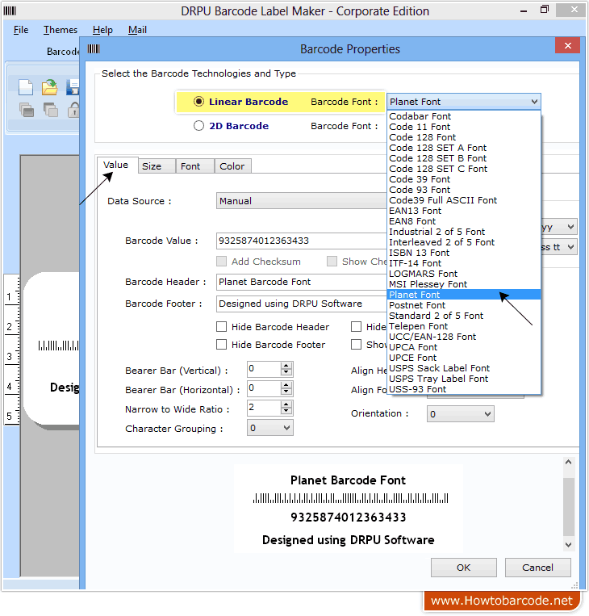Toggle the Add Checksum checkbox
Image resolution: width=589 pixels, height=616 pixels.
(x=221, y=262)
